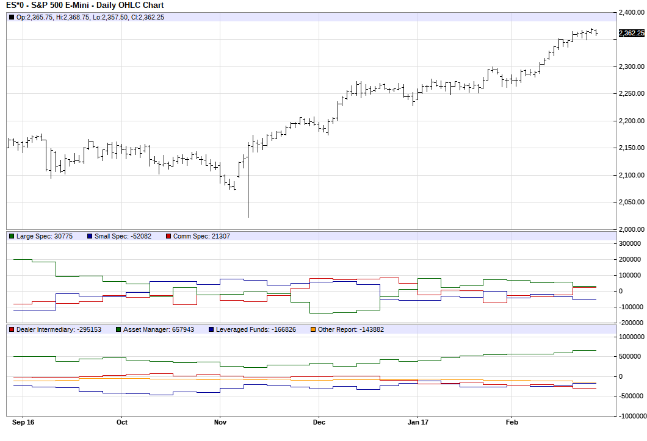The height and width of the screenshot is (441, 647).
Task: Click the green Large Spec legend marker
Action: [12, 236]
